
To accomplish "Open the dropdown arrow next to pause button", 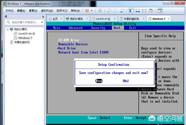I will [x=92, y=11].
